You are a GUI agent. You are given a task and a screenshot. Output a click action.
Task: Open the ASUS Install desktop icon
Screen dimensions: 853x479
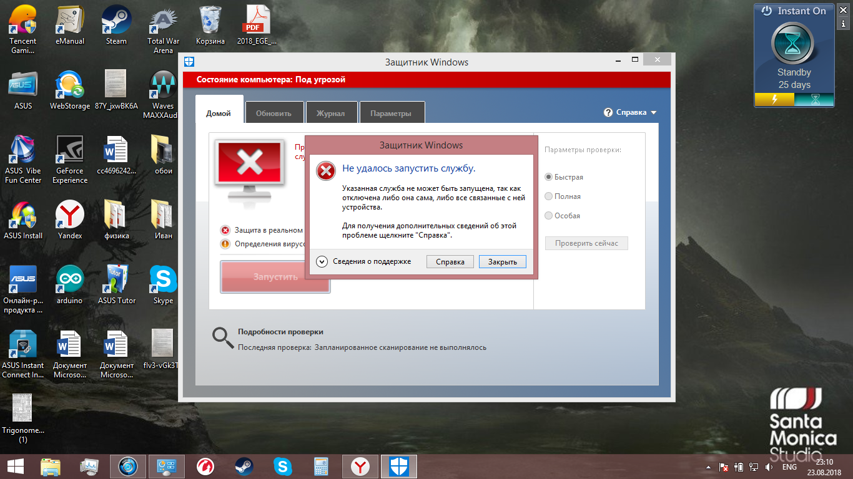pyautogui.click(x=23, y=220)
